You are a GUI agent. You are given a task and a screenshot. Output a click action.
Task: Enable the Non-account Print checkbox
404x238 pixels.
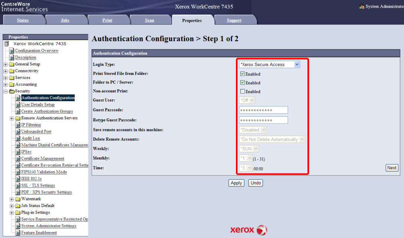[242, 91]
